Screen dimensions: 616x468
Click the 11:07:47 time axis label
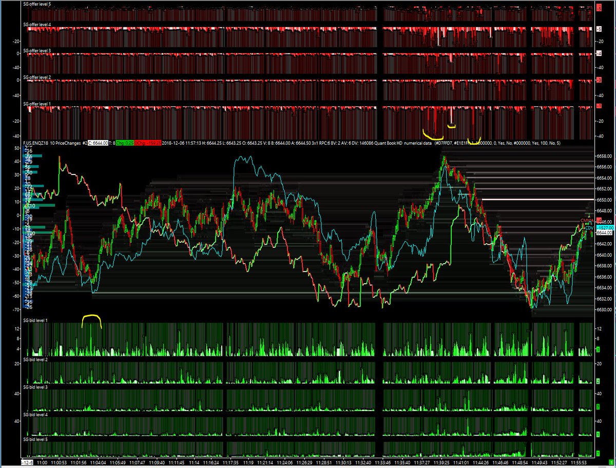point(137,462)
